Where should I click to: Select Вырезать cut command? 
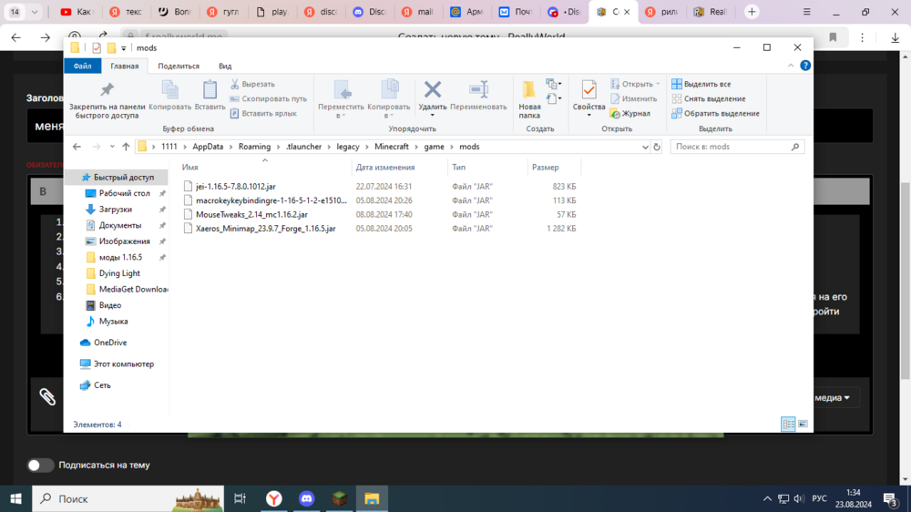(252, 84)
